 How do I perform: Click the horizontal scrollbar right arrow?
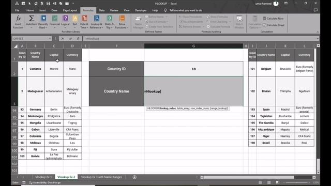coord(314,177)
